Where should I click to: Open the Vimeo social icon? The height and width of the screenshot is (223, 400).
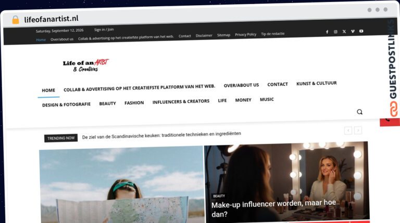353,31
